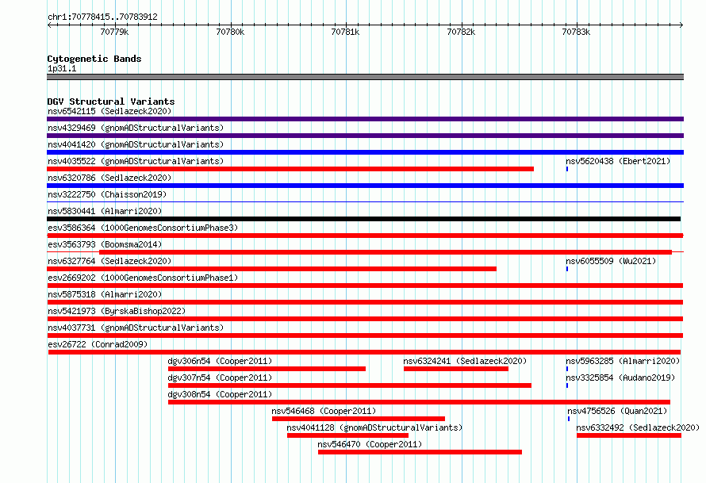Select esv3586364 (1000GenomesConsortiumPhase3) label

coord(143,228)
